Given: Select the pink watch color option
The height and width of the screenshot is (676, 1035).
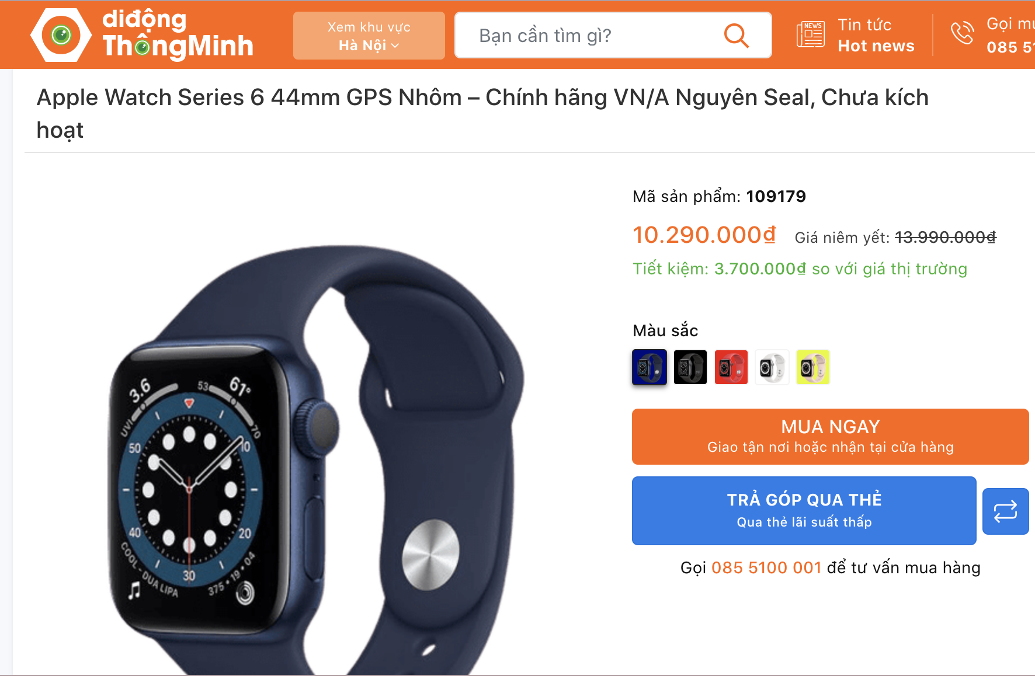Looking at the screenshot, I should tap(813, 367).
